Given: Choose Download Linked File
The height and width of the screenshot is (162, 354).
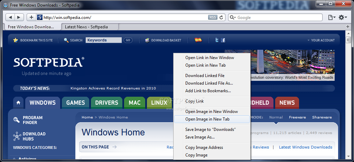Looking at the screenshot, I should click(x=212, y=76).
